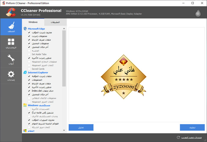
Task: Select the النظام section header
Action: (x=31, y=131)
